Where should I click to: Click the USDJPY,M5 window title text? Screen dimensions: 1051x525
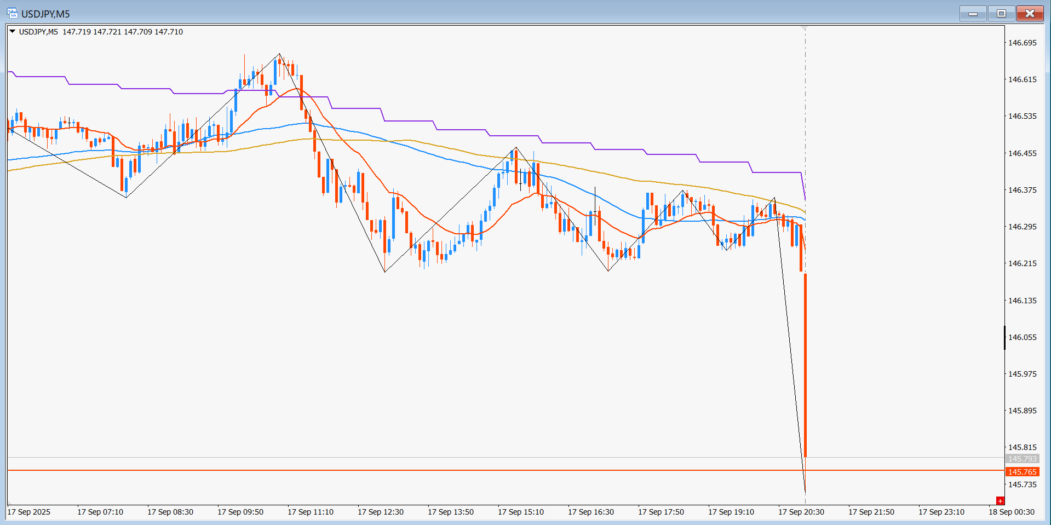(x=45, y=14)
